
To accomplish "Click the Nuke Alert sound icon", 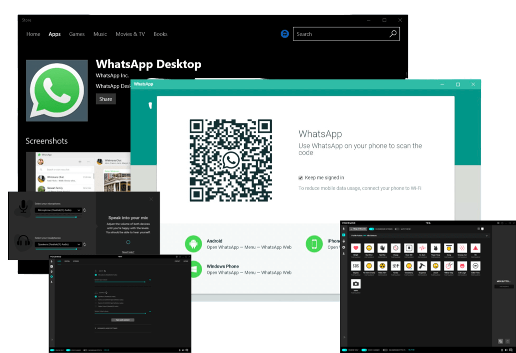I will point(382,265).
